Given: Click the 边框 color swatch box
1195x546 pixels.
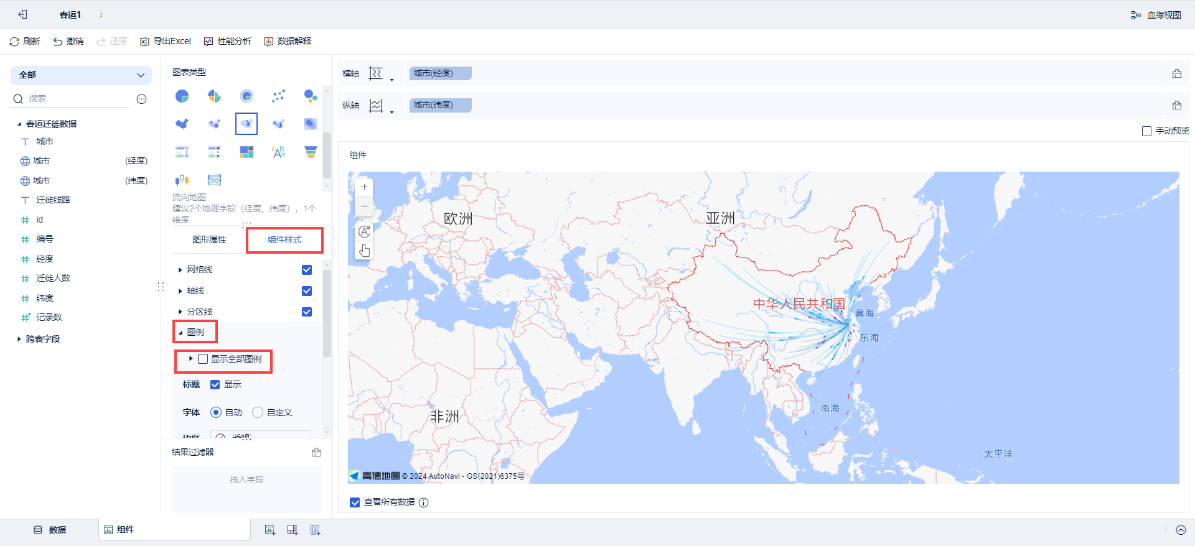Looking at the screenshot, I should pyautogui.click(x=220, y=437).
